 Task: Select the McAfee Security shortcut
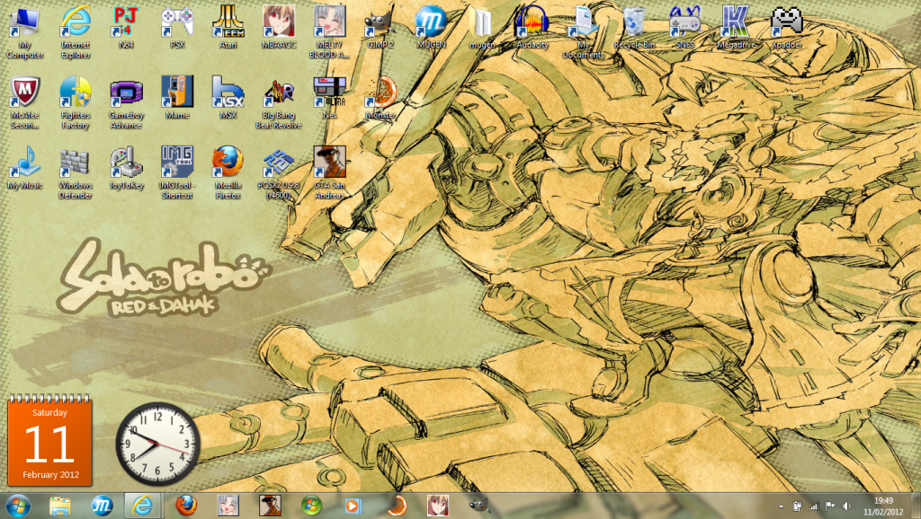click(24, 102)
